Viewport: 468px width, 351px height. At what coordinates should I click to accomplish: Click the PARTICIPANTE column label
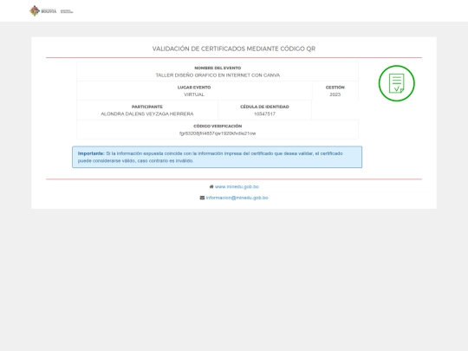tap(147, 107)
